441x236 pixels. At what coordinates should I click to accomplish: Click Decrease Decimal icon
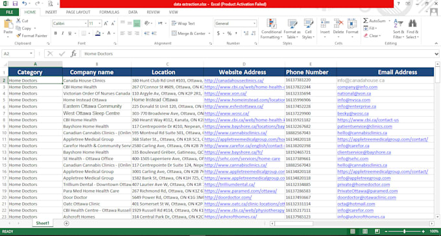(253, 33)
